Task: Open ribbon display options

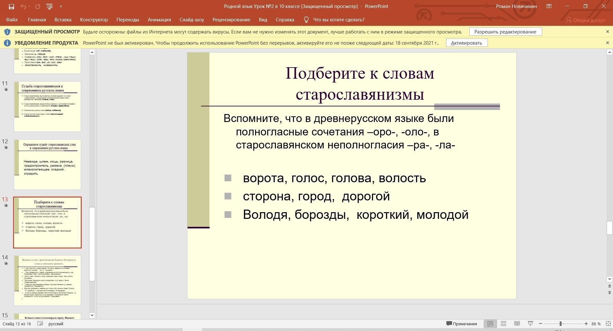Action: coord(549,6)
